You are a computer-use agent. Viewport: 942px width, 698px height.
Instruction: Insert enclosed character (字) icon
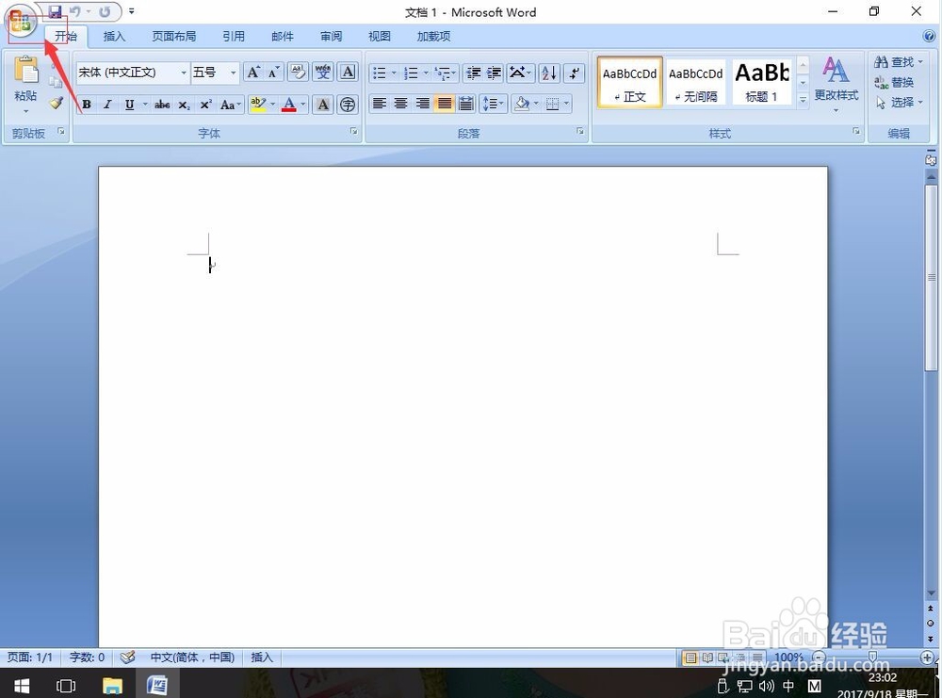click(x=348, y=105)
